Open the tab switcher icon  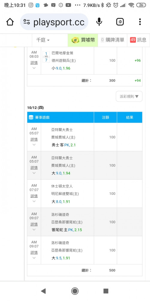tap(120, 22)
